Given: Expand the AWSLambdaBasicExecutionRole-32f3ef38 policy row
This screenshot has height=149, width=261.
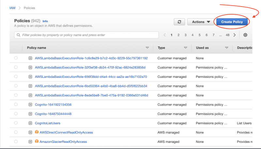Looking at the screenshot, I should coord(30,68).
